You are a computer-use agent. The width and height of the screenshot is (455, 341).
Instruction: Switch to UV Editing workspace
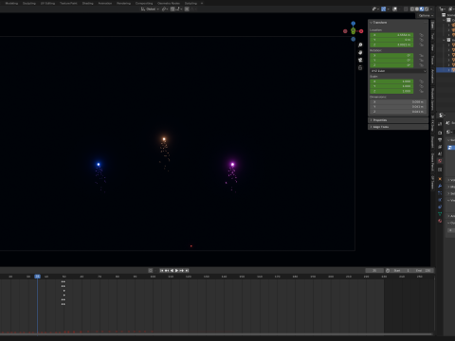tap(47, 3)
